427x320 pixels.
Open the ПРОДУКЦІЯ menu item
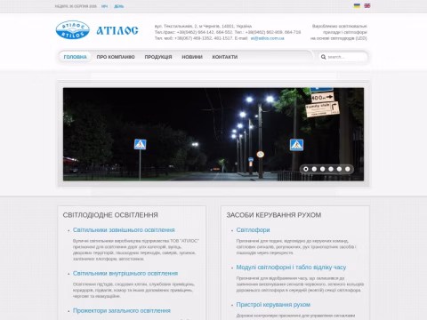pyautogui.click(x=158, y=57)
